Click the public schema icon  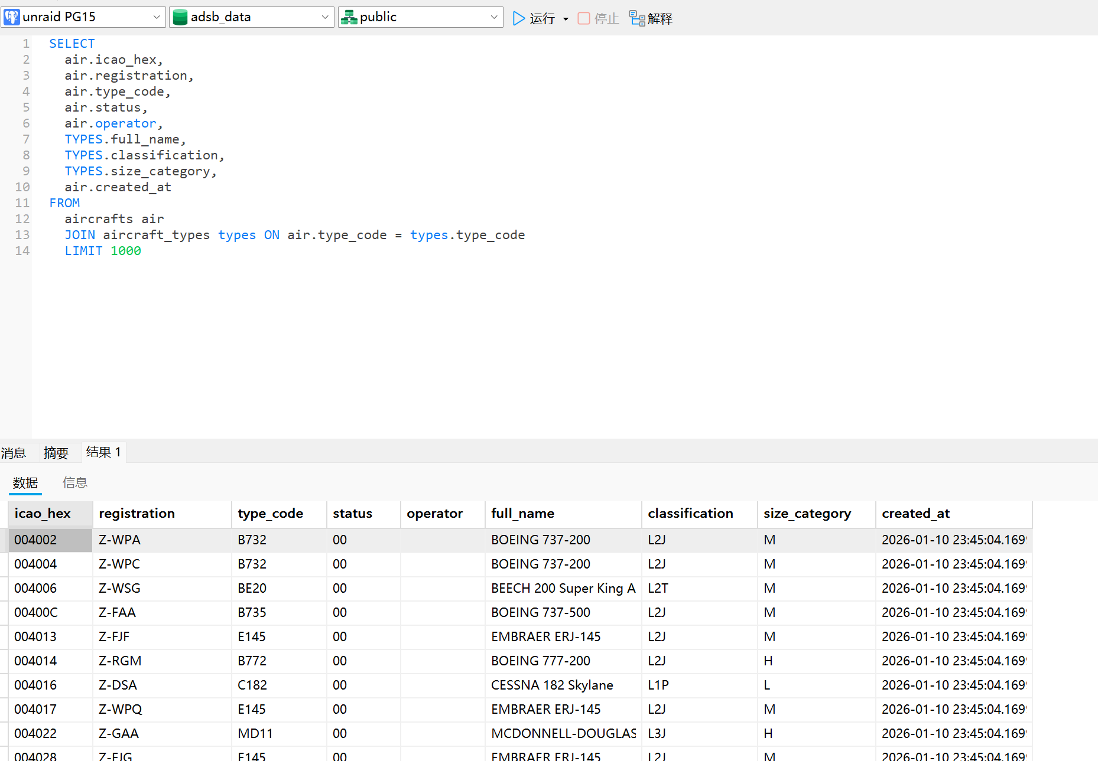[349, 18]
